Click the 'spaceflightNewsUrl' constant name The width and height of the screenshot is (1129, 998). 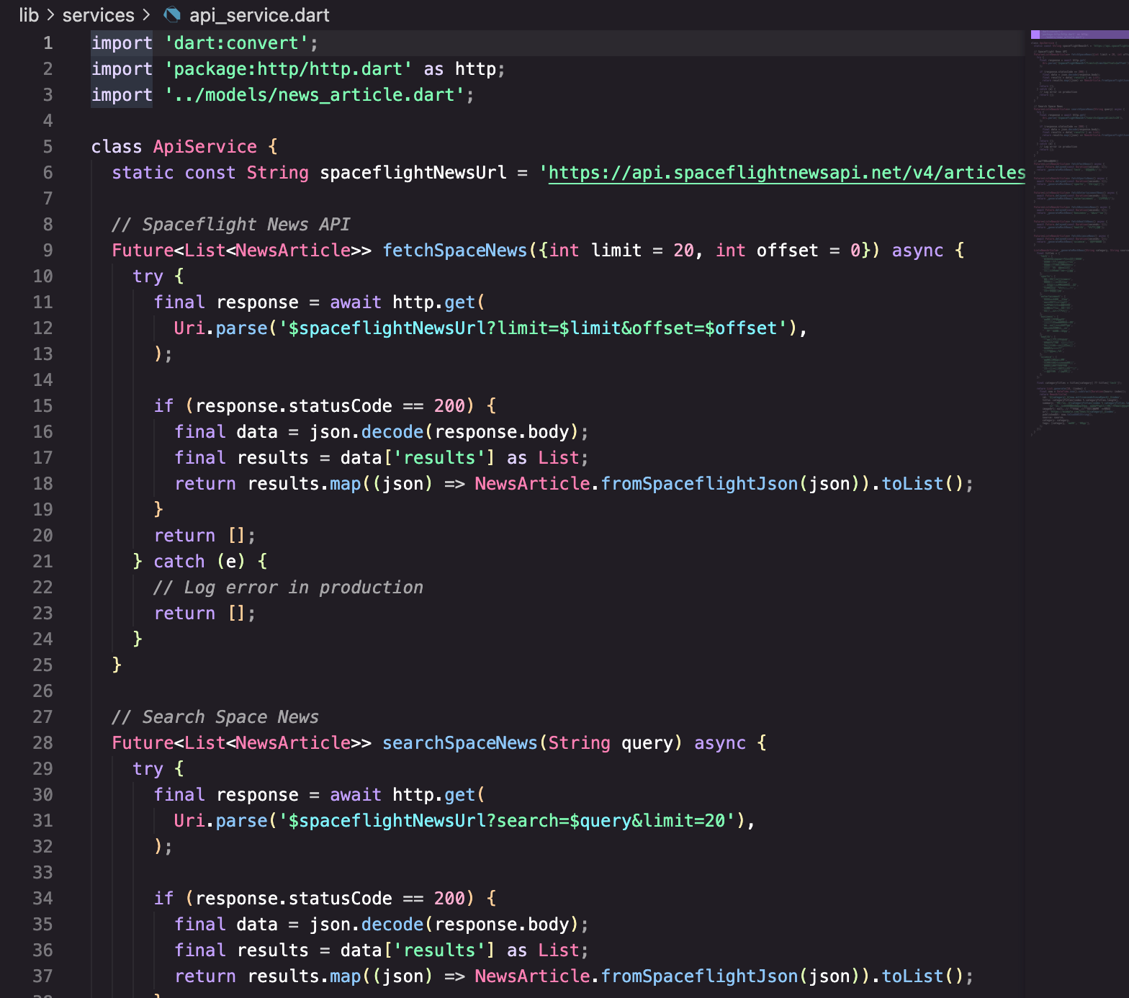pos(413,173)
